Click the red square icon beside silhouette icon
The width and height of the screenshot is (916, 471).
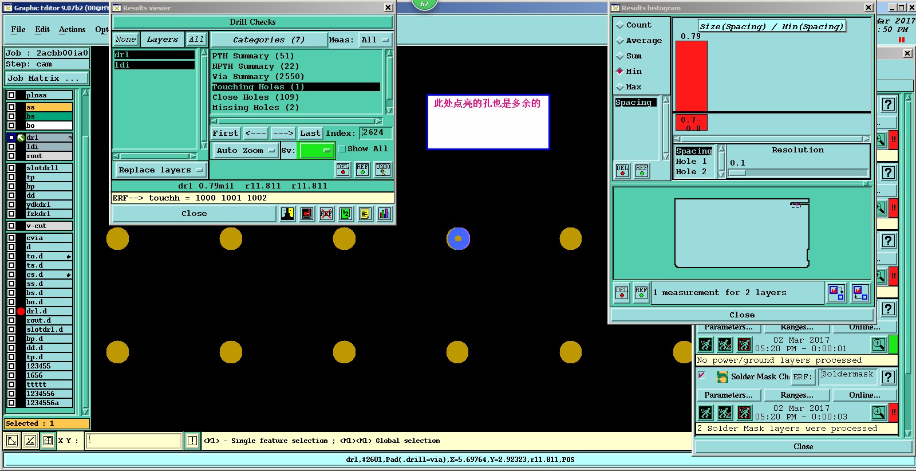(307, 214)
